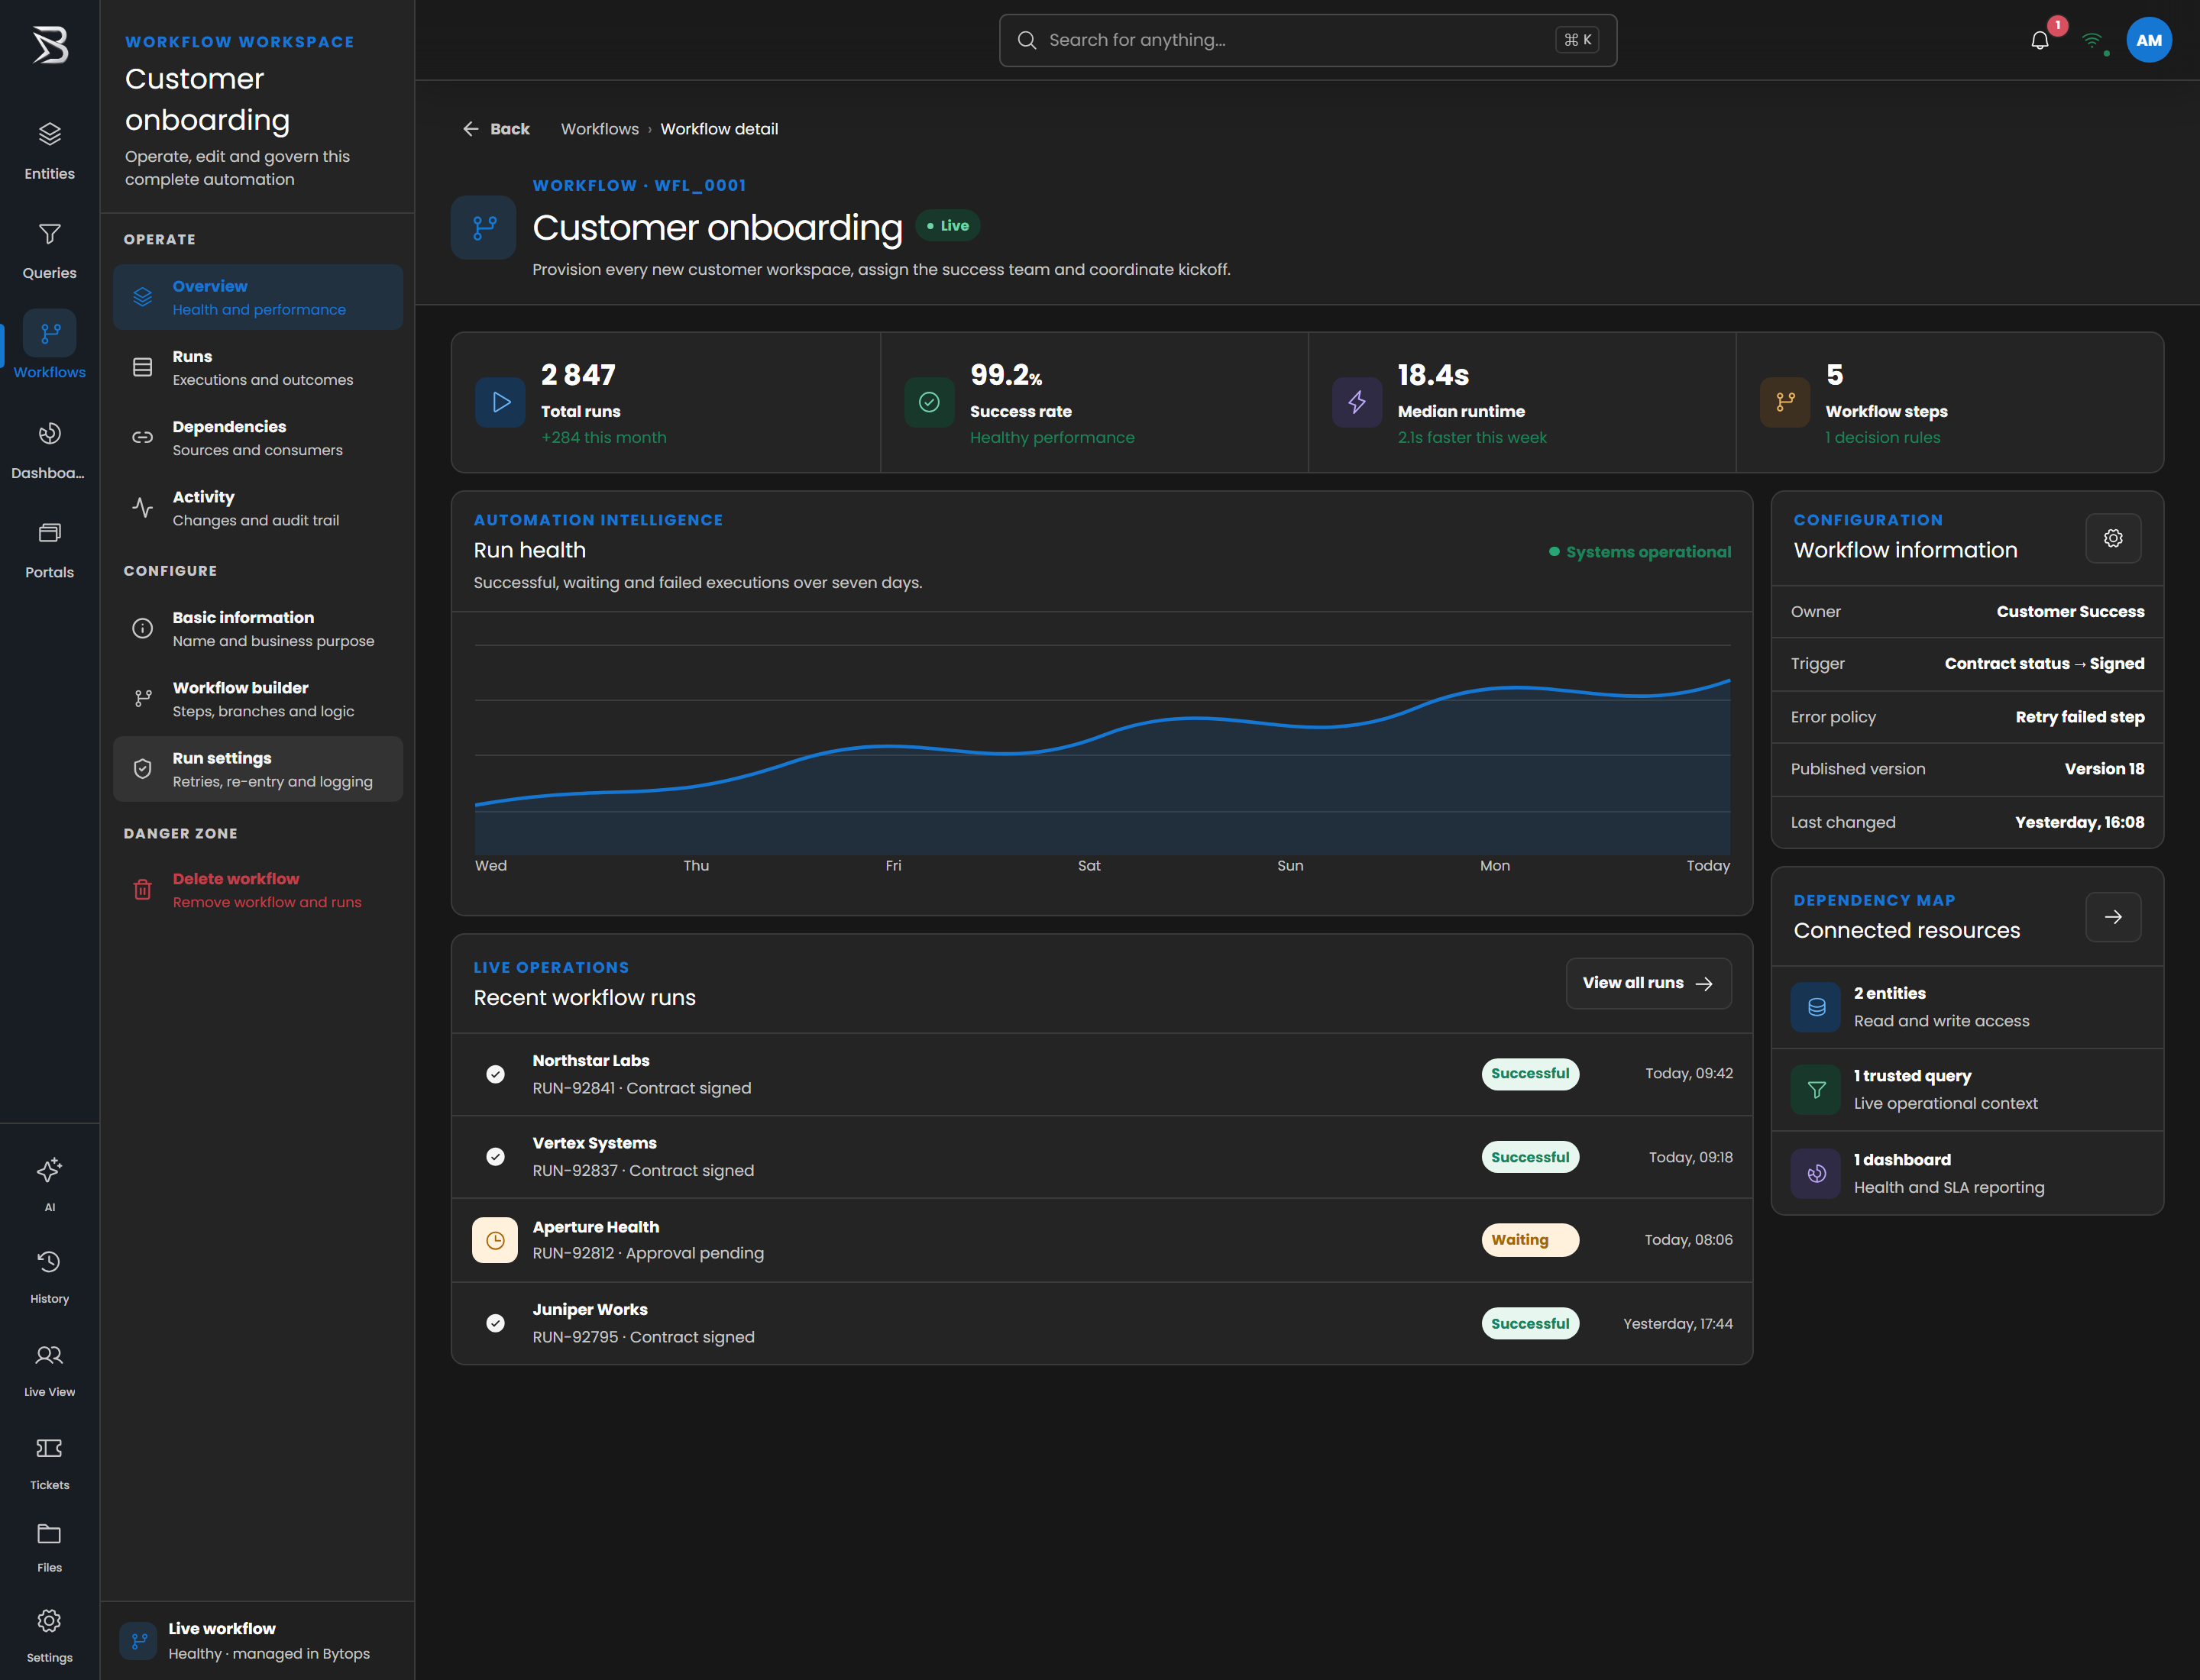Select the Overview tab

258,297
